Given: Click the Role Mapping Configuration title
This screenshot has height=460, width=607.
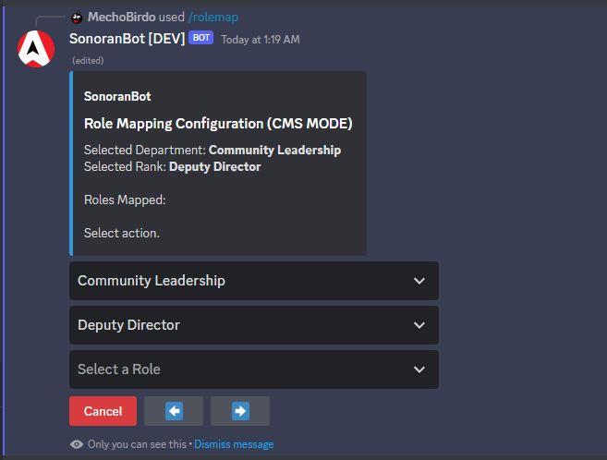Looking at the screenshot, I should pos(218,124).
